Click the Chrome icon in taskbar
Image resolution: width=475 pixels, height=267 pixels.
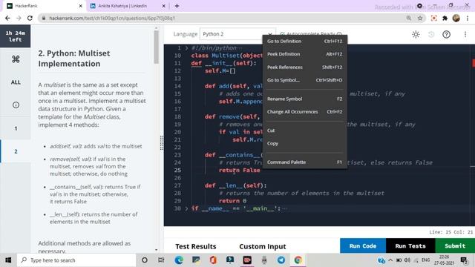click(298, 260)
